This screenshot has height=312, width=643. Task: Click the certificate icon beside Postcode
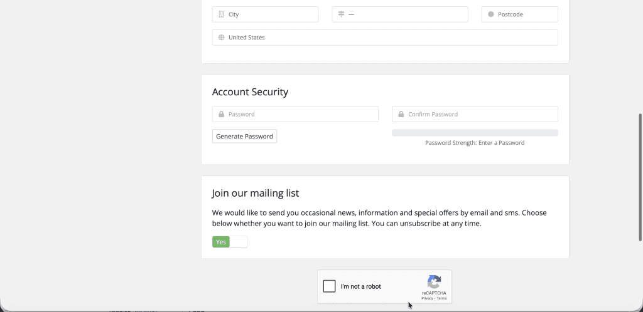click(x=491, y=14)
